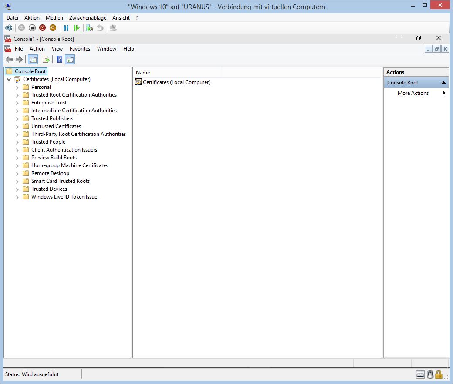Click the Ctrl+Alt+Del icon in VM toolbar
This screenshot has height=384, width=453.
pyautogui.click(x=8, y=28)
